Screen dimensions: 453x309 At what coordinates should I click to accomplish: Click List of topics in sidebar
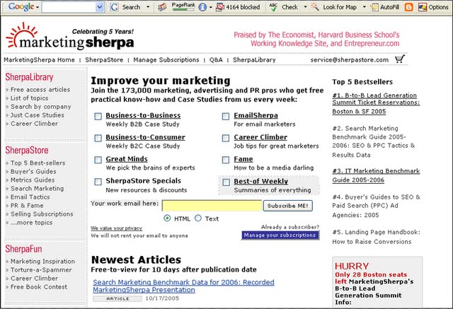tap(30, 98)
